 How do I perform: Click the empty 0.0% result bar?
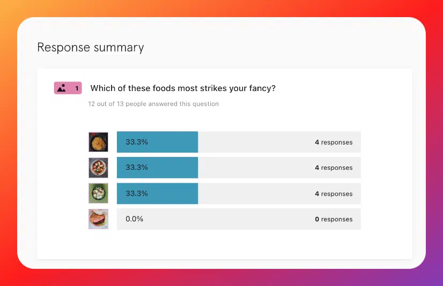(239, 219)
